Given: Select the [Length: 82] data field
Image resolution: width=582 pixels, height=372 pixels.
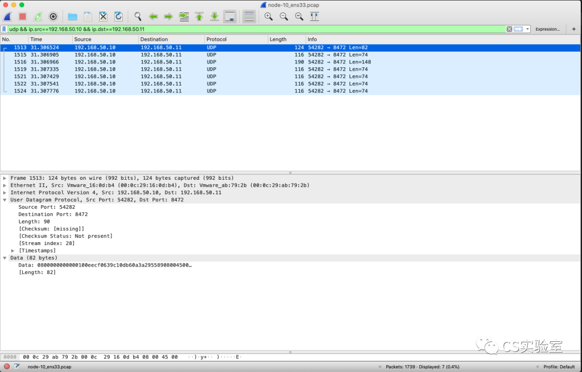Looking at the screenshot, I should pos(37,272).
